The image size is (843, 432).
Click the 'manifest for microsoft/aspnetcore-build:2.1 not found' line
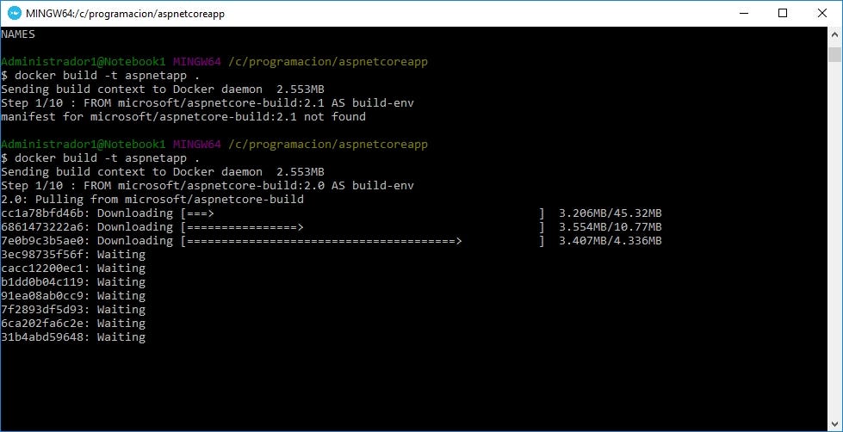(183, 116)
